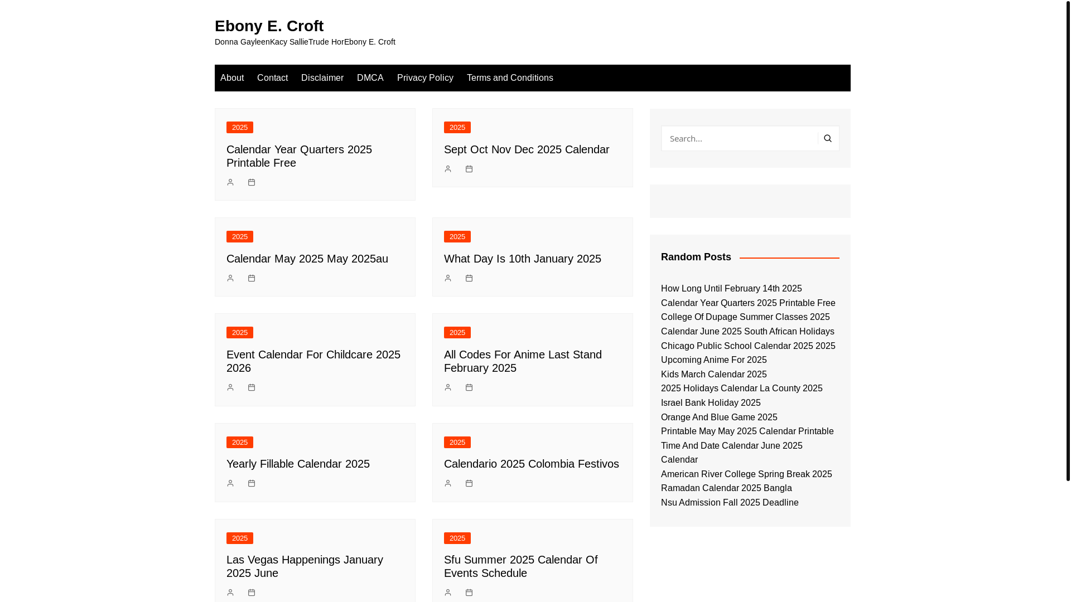The image size is (1071, 602).
Task: Open the About menu item
Action: point(232,78)
